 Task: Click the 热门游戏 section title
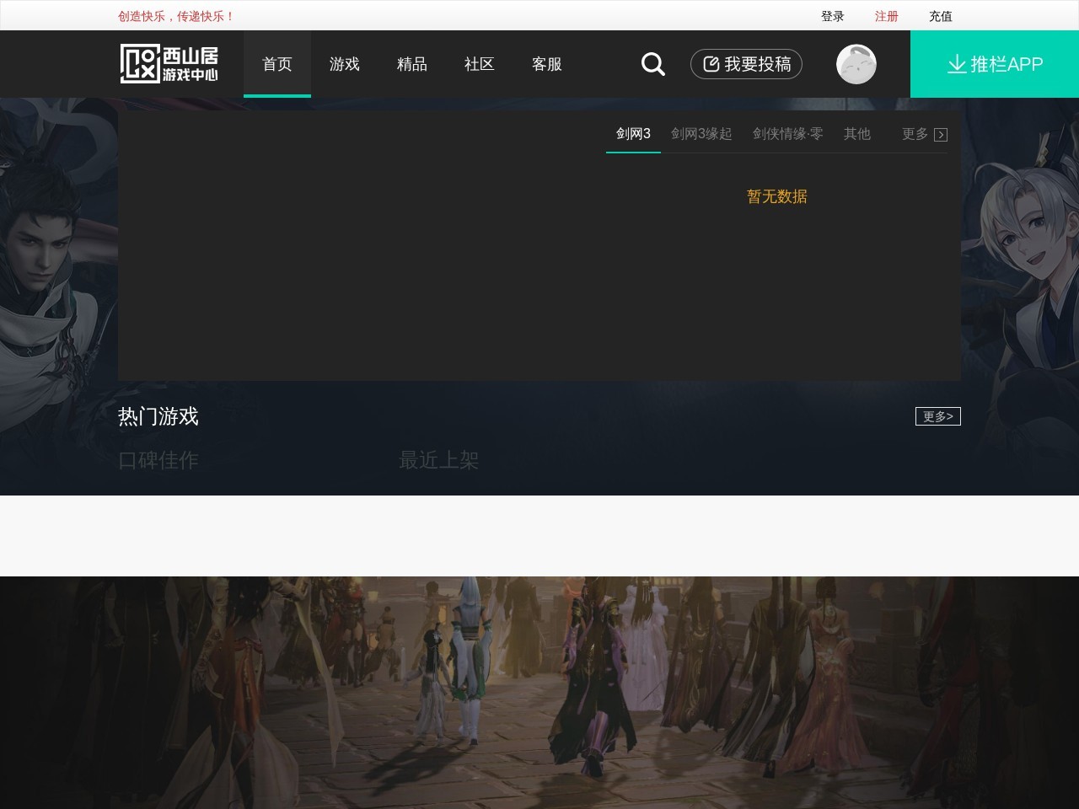(x=158, y=416)
